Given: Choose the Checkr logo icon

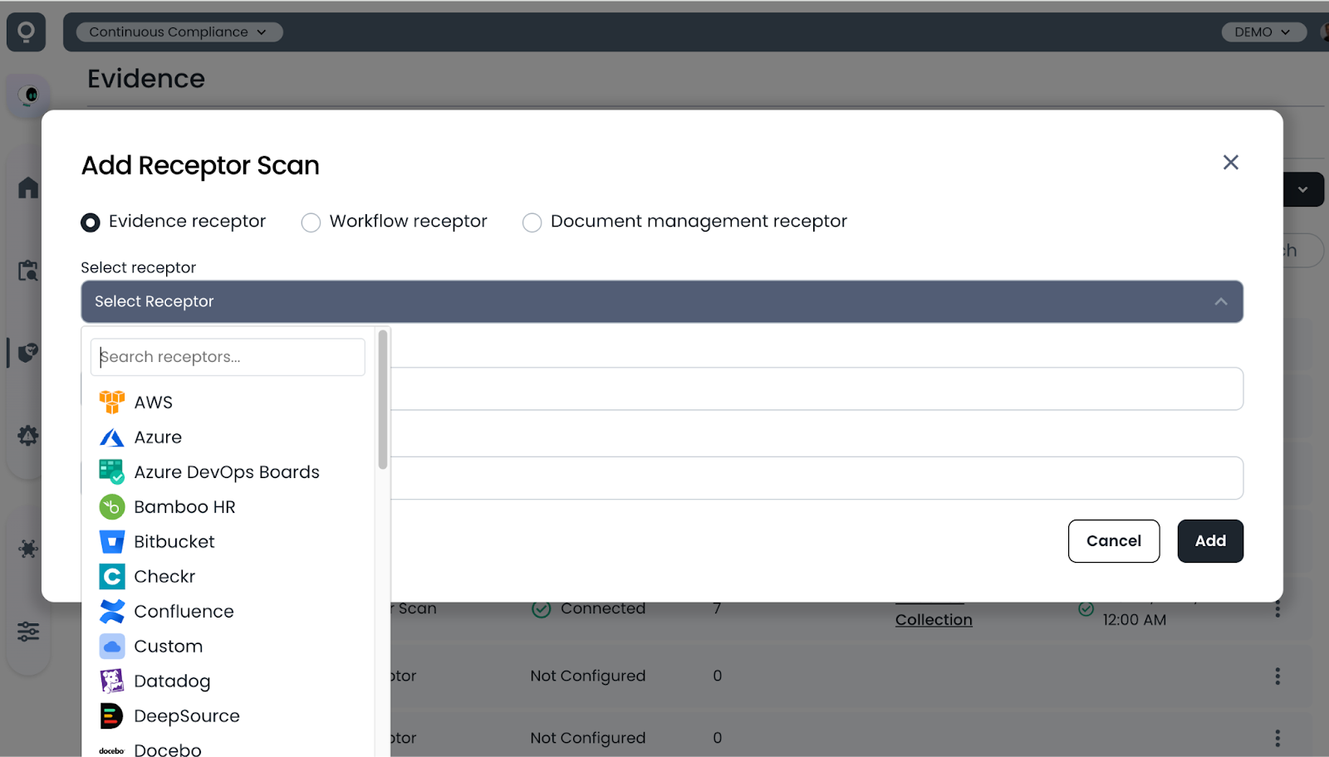Looking at the screenshot, I should pyautogui.click(x=111, y=576).
